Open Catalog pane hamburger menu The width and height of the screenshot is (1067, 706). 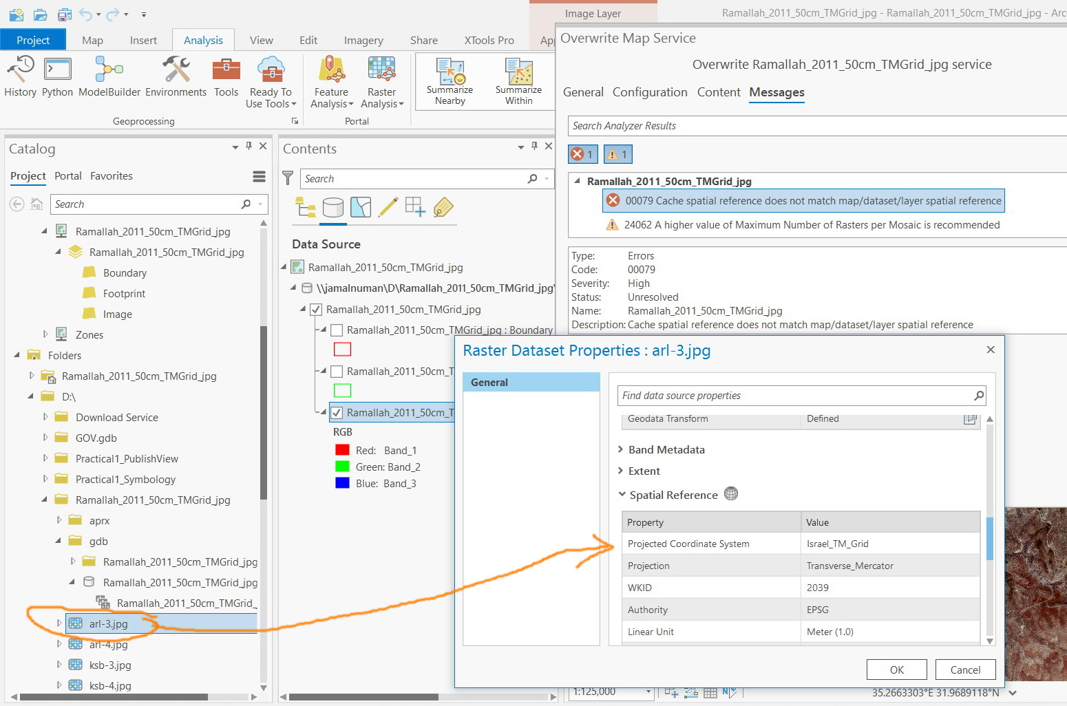point(259,177)
